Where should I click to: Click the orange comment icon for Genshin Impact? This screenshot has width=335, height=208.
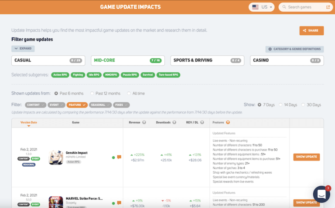click(119, 157)
